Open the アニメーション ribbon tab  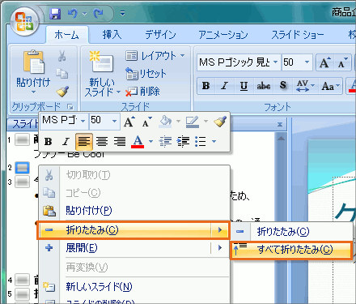[x=223, y=35]
